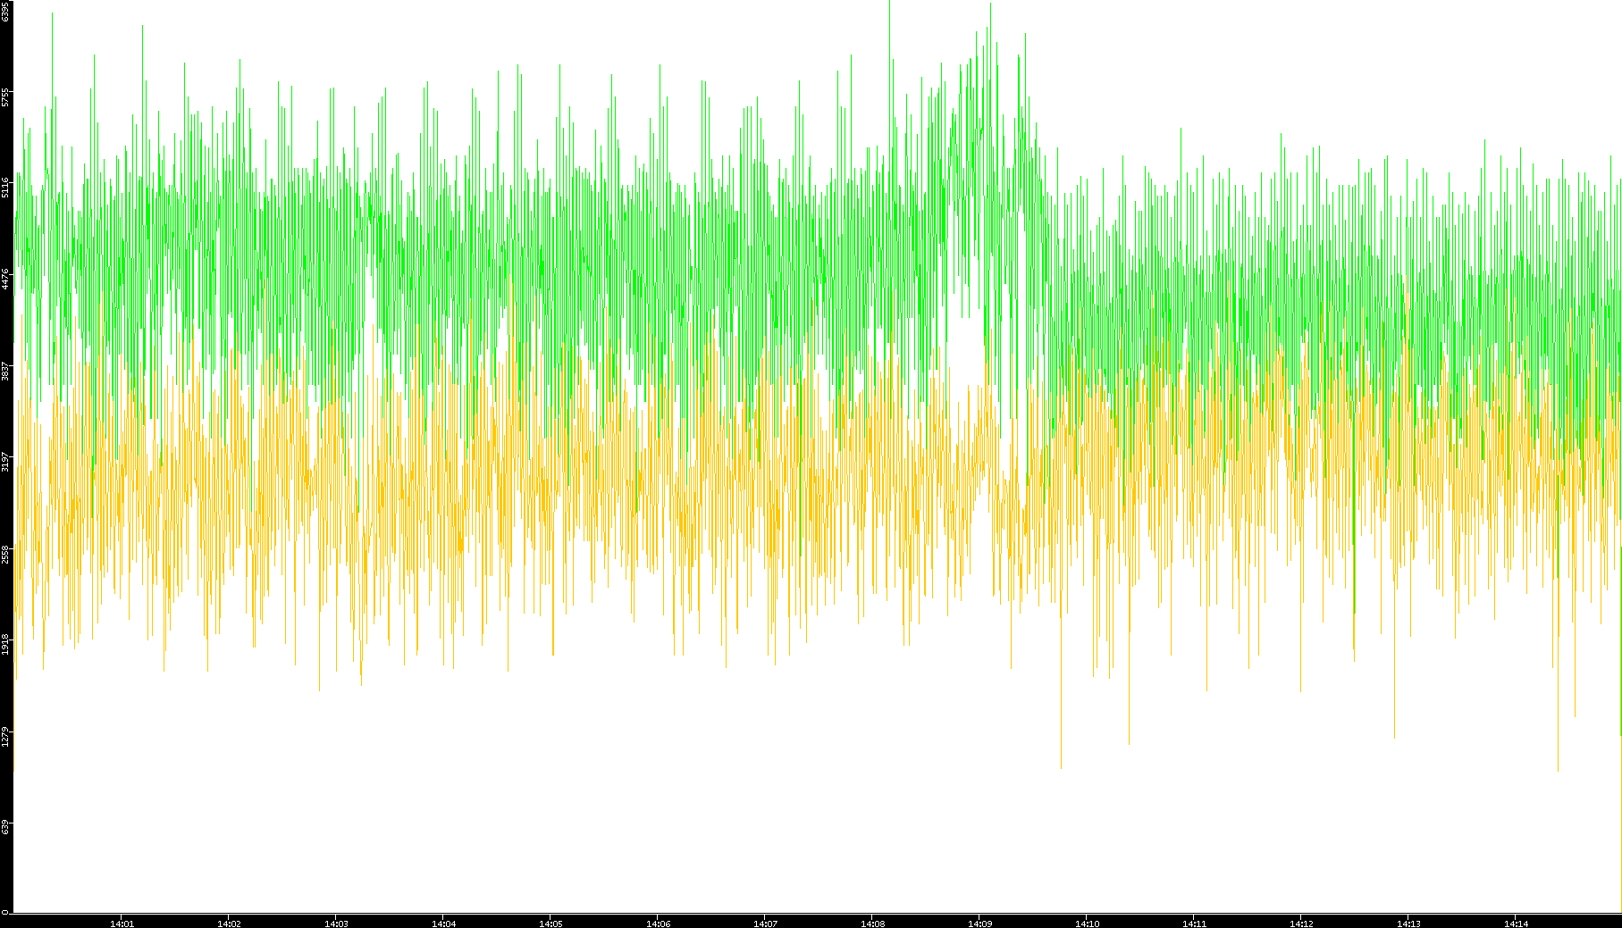Viewport: 1622px width, 928px height.
Task: Select the 14:07 time axis label
Action: click(x=765, y=924)
